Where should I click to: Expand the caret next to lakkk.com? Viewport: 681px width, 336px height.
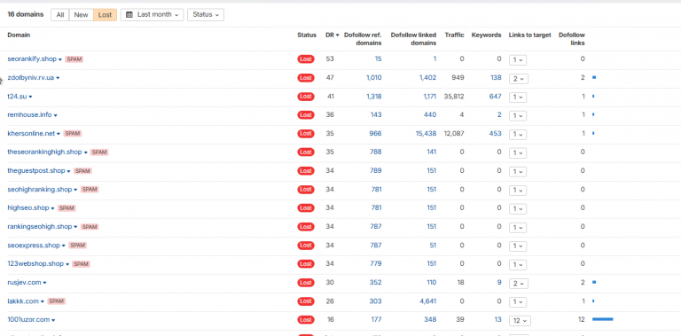tap(43, 301)
